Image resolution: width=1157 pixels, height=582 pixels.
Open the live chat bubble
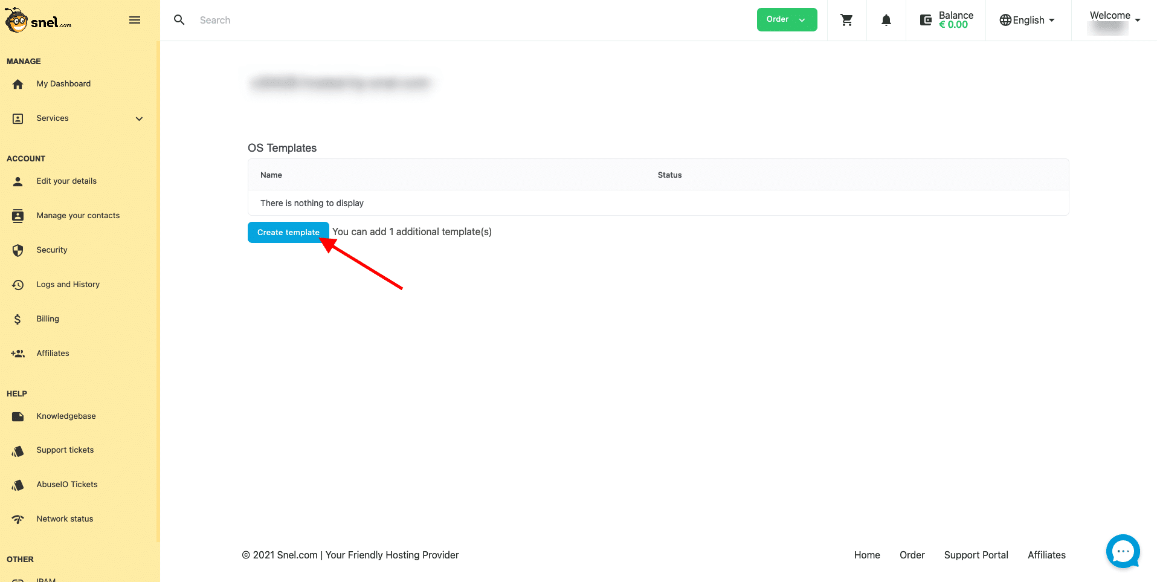(1123, 551)
